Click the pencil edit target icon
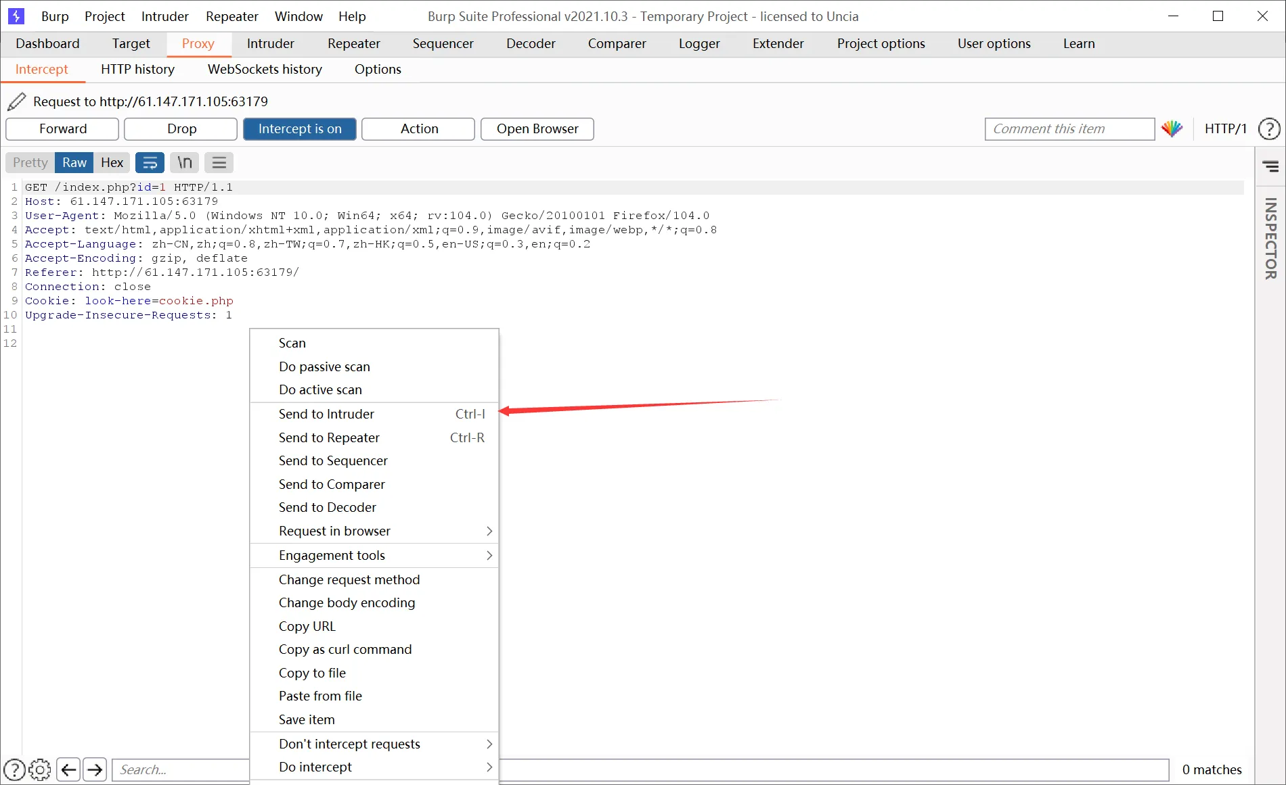This screenshot has width=1286, height=785. click(17, 101)
